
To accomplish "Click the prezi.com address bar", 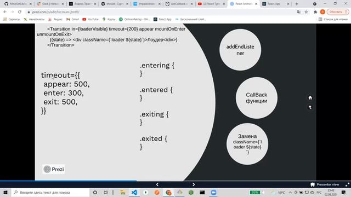I will click(161, 12).
